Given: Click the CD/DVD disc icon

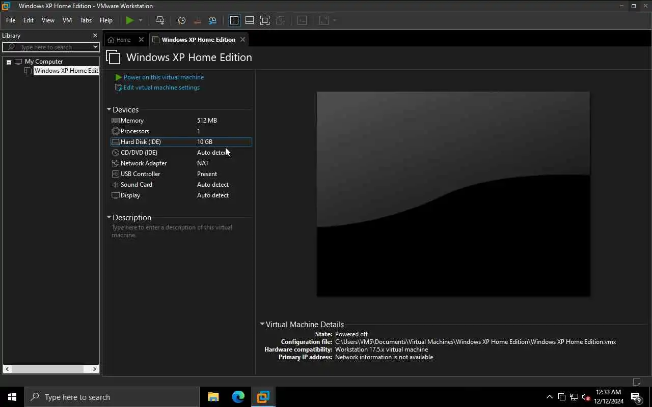Looking at the screenshot, I should click(x=116, y=153).
